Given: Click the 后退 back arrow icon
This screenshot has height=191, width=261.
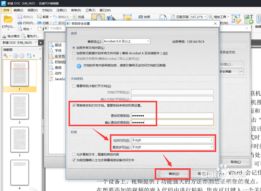Looking at the screenshot, I should click(75, 17).
